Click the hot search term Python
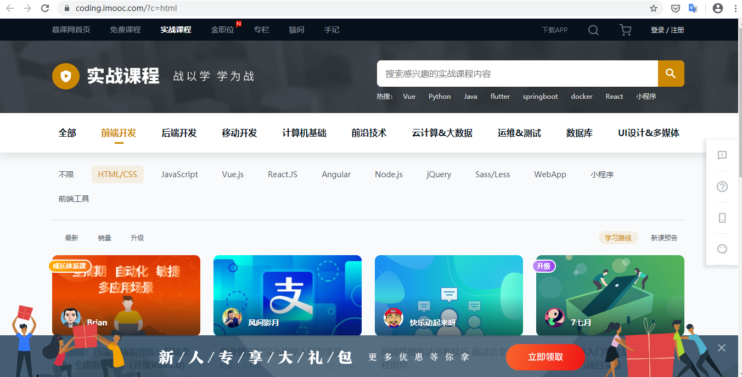The image size is (742, 377). coord(440,97)
